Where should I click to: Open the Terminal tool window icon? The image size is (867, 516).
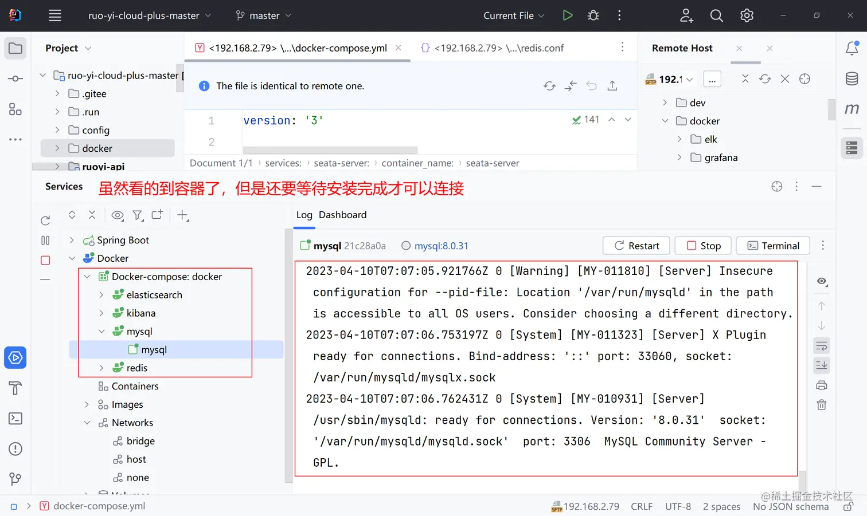click(x=15, y=419)
